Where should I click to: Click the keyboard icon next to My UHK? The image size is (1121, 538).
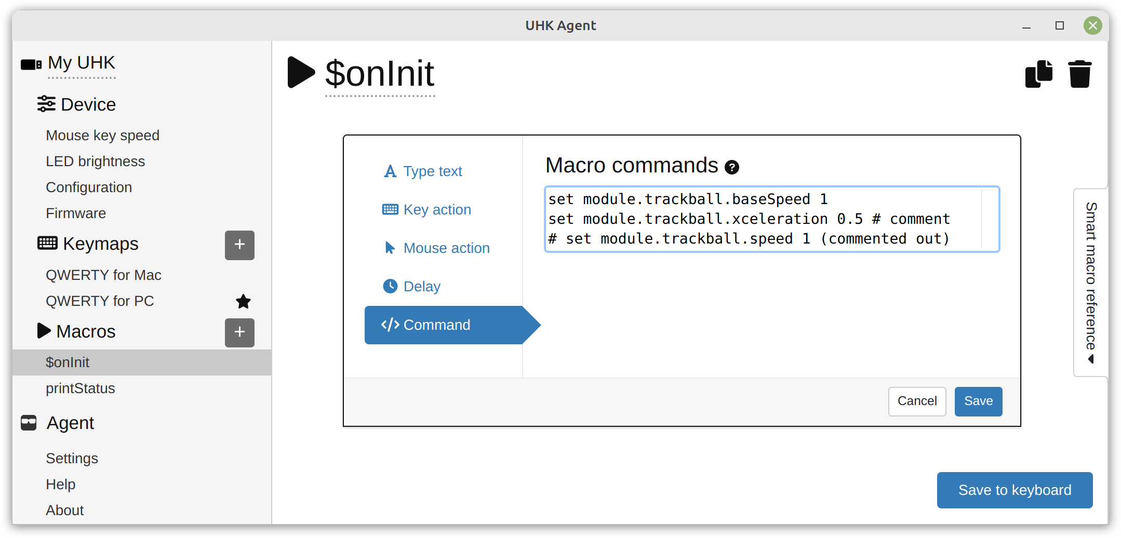[x=31, y=64]
